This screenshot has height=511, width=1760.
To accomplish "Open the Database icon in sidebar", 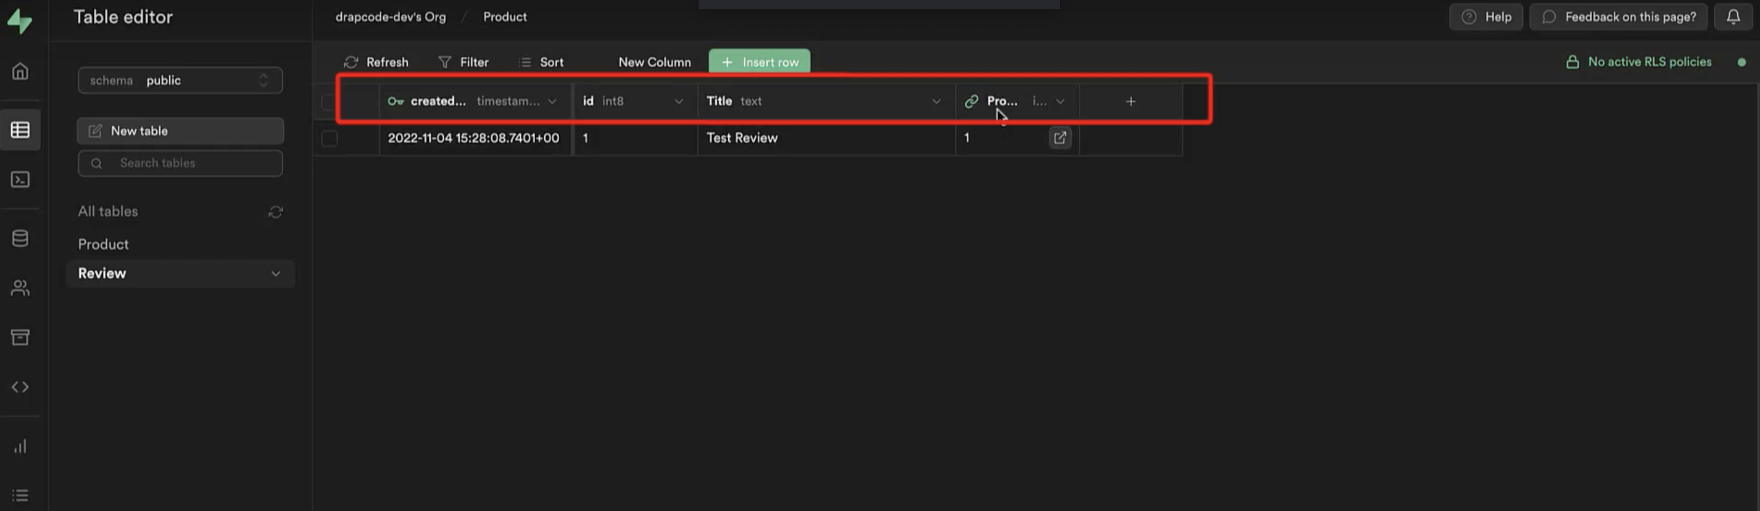I will click(x=20, y=238).
